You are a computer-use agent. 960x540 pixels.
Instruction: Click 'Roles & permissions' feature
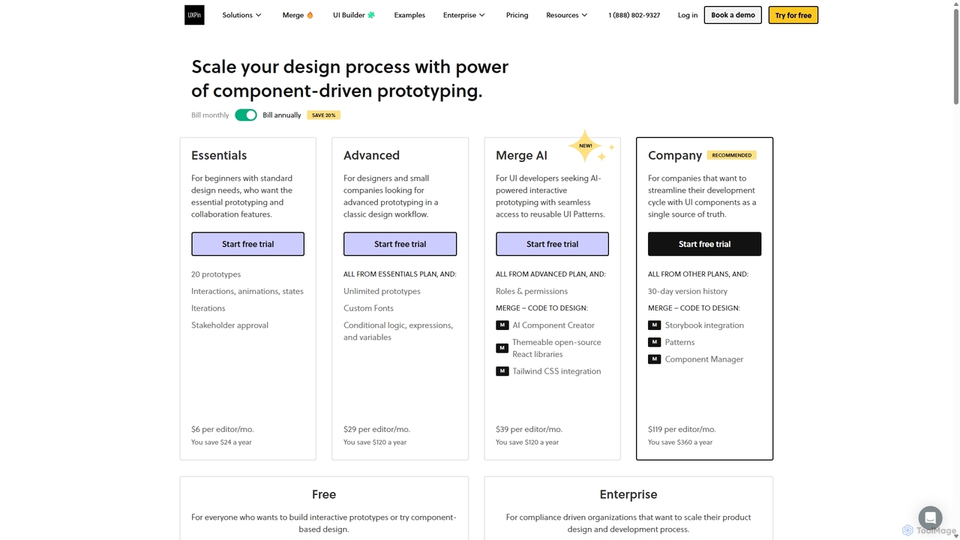(x=532, y=291)
